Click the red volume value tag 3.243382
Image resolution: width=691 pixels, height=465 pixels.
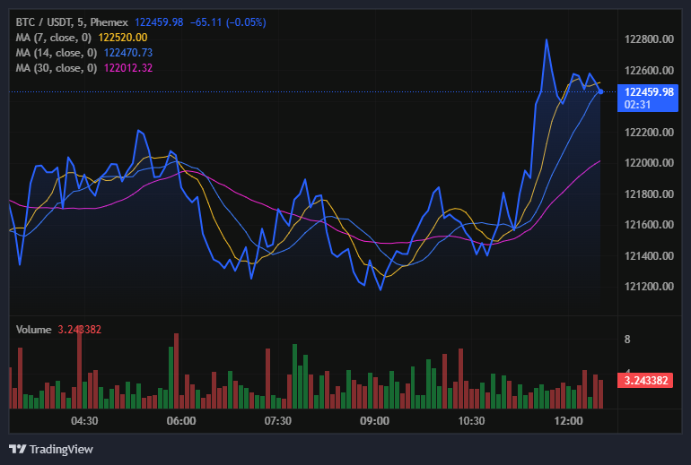click(647, 380)
